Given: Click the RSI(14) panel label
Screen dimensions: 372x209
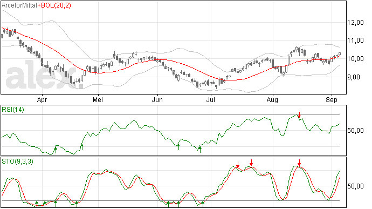Looking at the screenshot, I should [13, 110].
